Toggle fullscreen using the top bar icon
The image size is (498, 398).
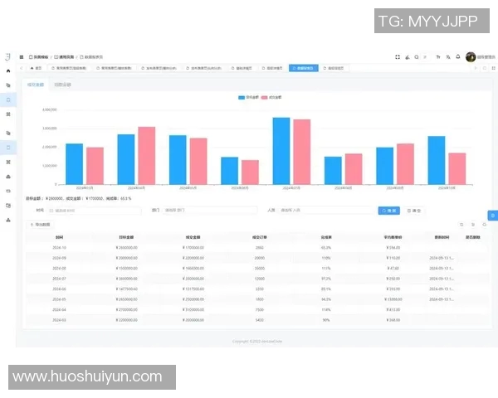pyautogui.click(x=398, y=57)
